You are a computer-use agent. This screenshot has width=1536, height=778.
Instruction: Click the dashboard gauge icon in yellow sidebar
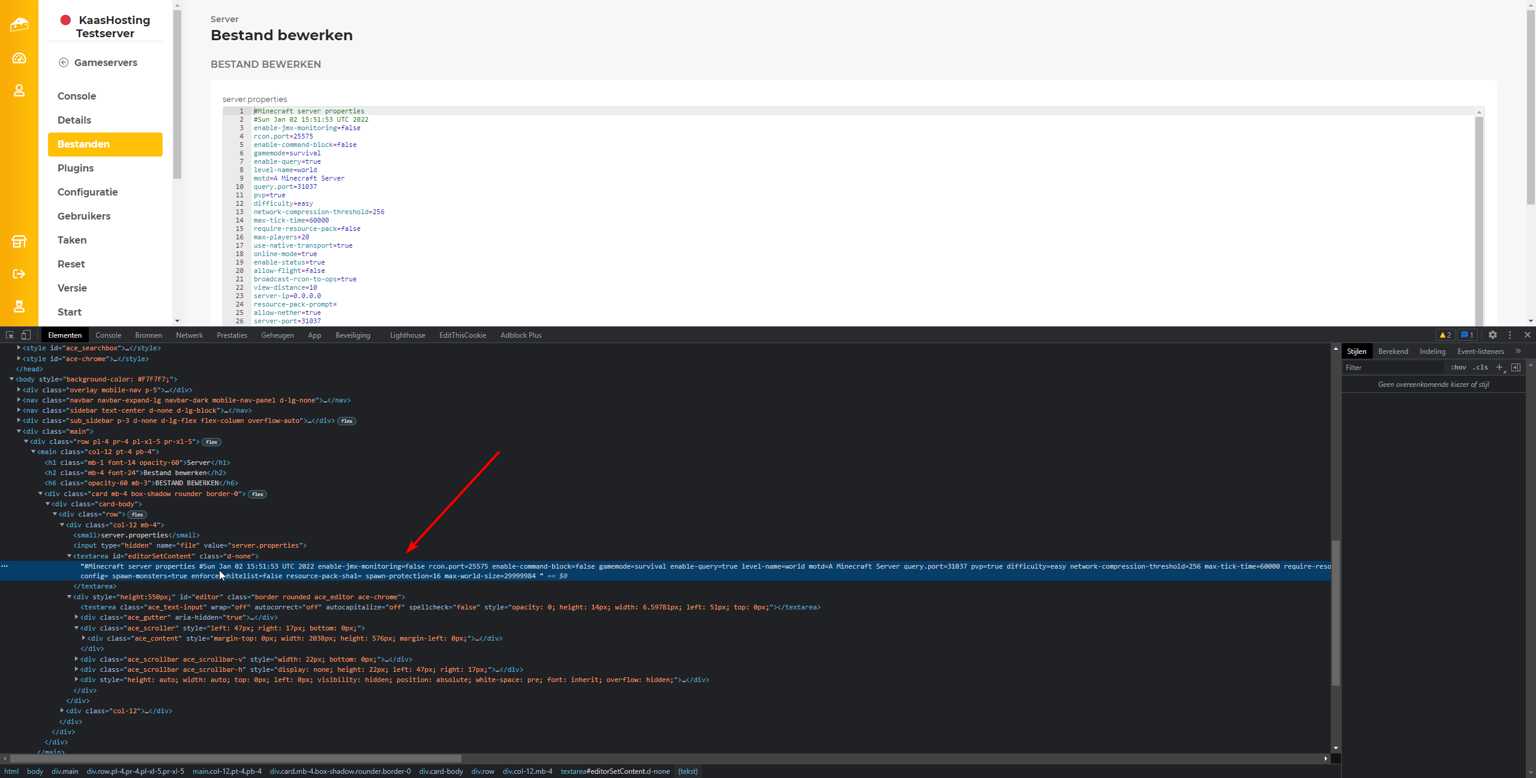[19, 58]
